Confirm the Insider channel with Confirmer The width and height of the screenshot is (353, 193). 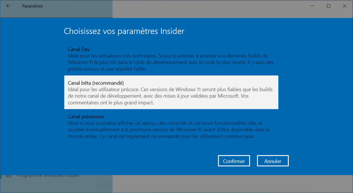point(234,161)
